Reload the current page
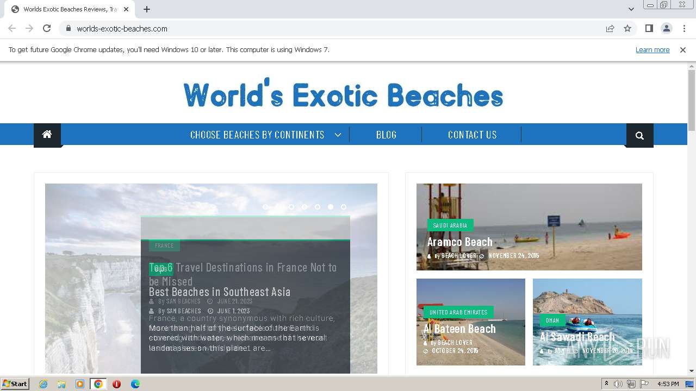 coord(47,28)
